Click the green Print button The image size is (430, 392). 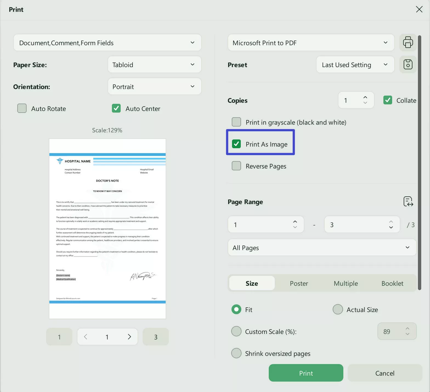coord(306,373)
